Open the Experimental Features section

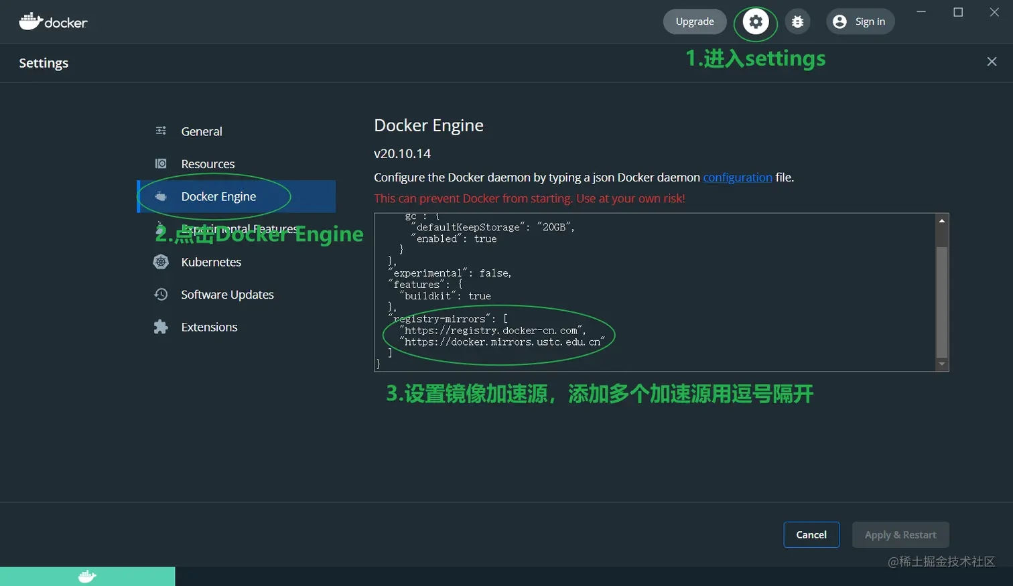click(x=236, y=229)
